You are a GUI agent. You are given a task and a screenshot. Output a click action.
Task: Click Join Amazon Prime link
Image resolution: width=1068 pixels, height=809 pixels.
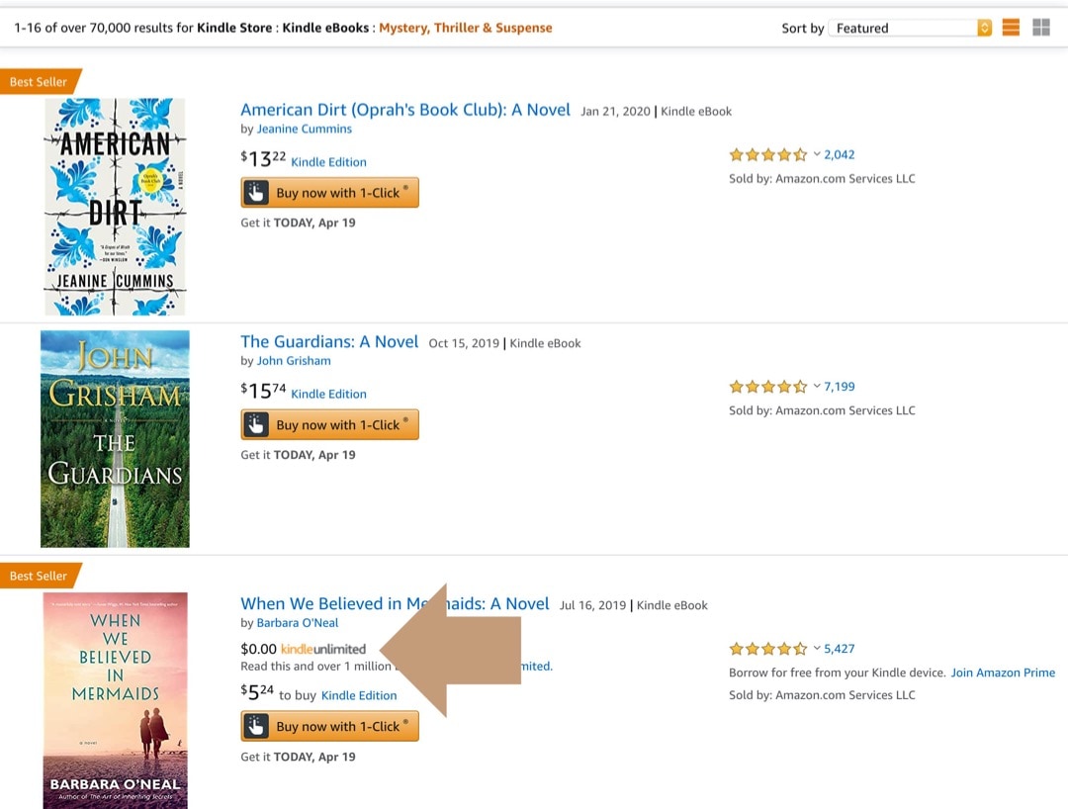[1003, 673]
